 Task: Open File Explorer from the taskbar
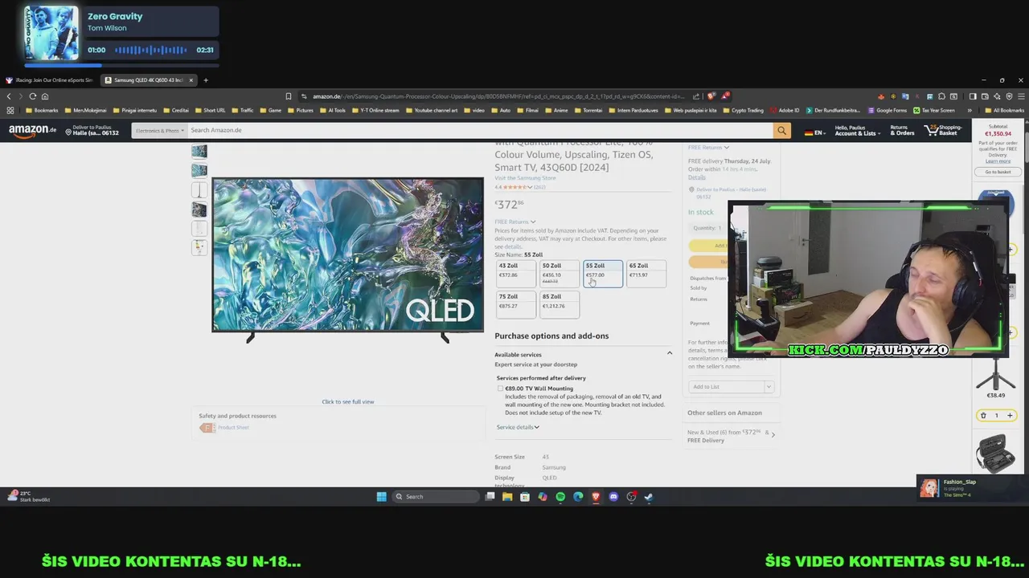pyautogui.click(x=507, y=496)
